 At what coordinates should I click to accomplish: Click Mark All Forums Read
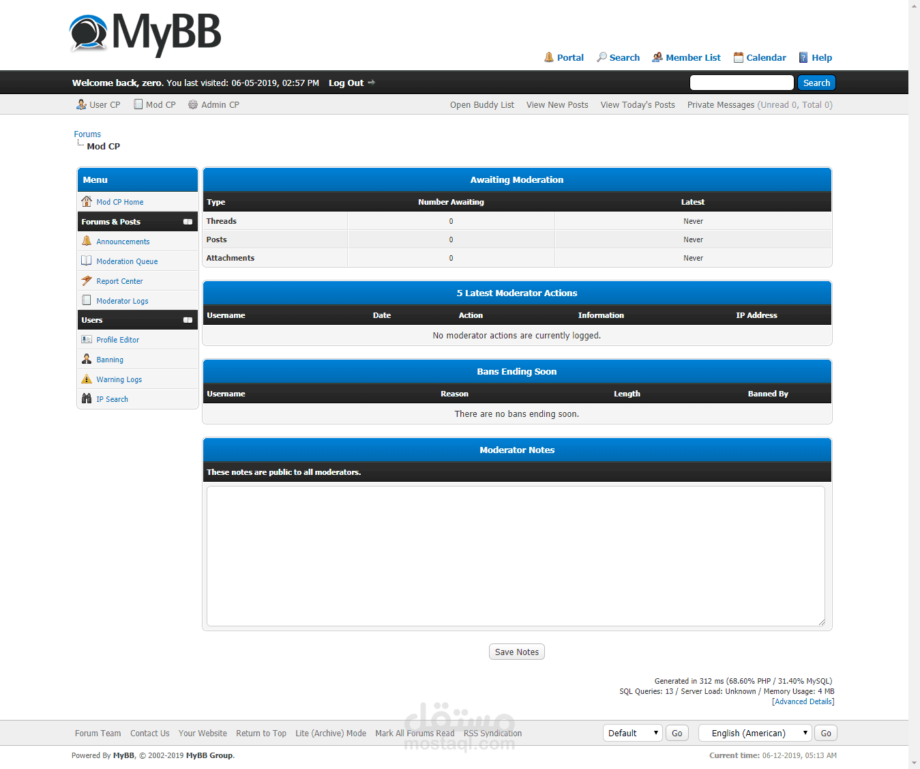415,734
